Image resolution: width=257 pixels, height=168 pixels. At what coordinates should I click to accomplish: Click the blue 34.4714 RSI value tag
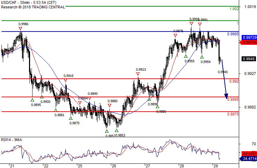248,159
